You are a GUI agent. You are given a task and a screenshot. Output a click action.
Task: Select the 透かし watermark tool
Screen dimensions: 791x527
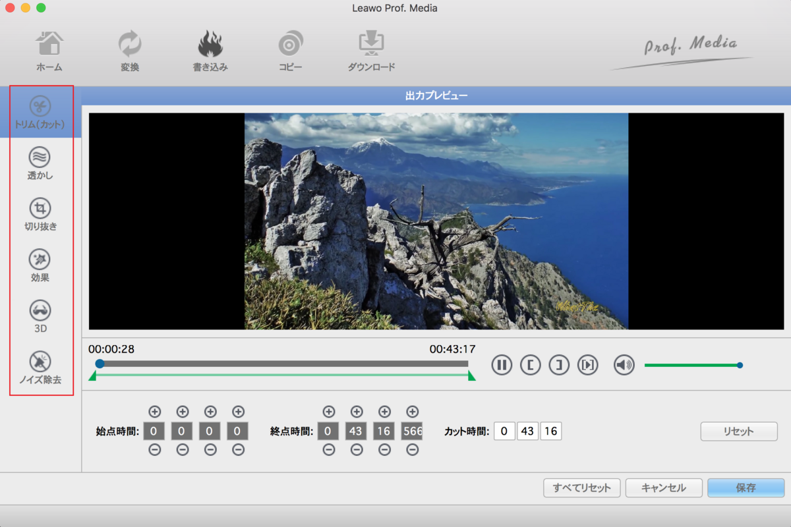(40, 163)
